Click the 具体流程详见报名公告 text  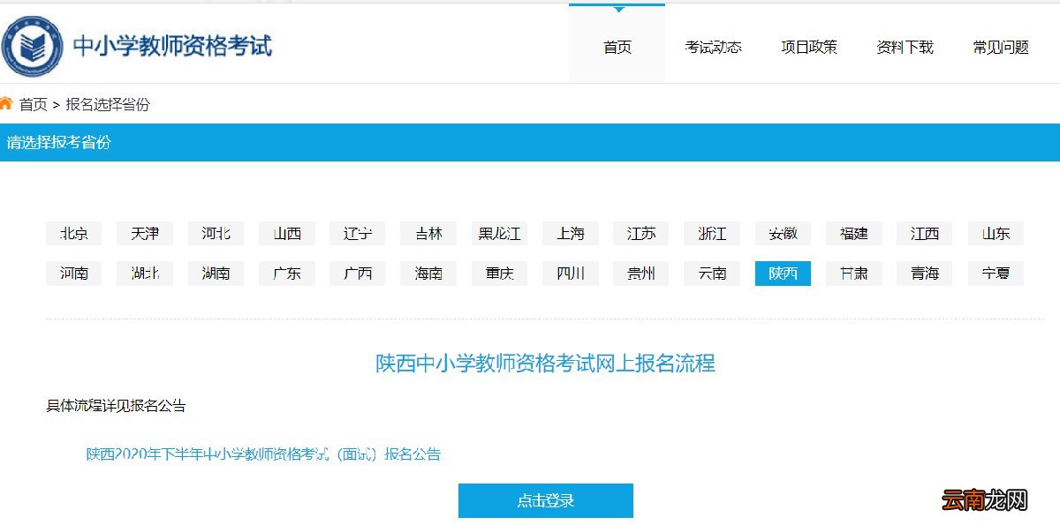117,406
